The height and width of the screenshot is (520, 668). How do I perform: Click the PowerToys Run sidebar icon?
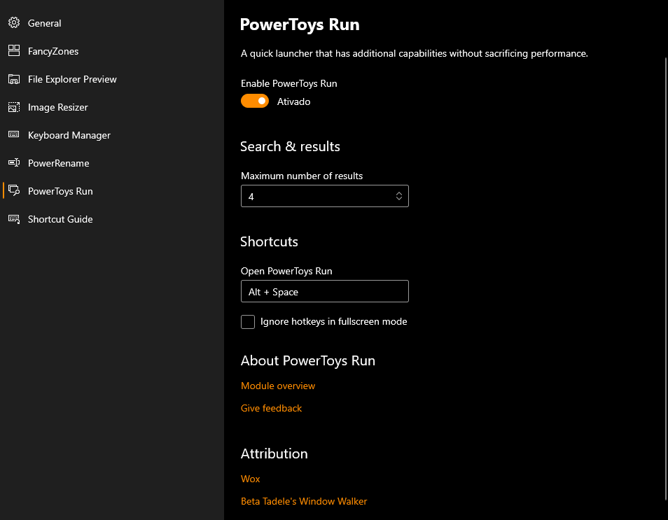click(14, 191)
